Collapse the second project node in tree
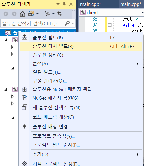 (6, 89)
